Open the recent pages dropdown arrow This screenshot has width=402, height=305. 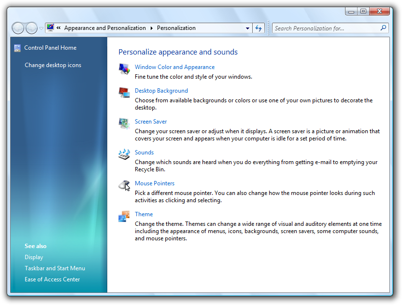click(x=41, y=28)
